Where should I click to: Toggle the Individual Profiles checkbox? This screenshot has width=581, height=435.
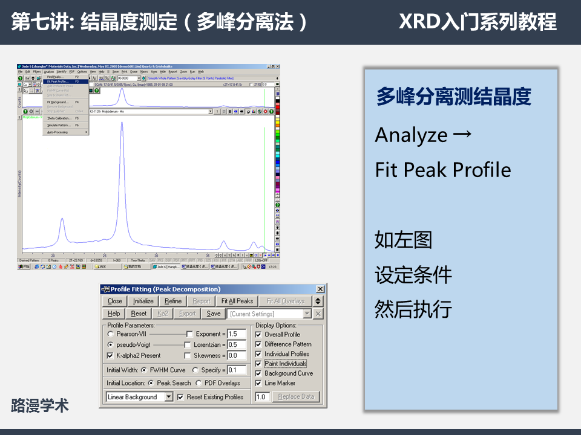coord(258,354)
